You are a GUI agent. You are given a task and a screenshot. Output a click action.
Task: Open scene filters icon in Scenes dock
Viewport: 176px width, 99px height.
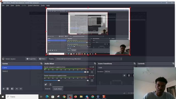[x=12, y=89]
